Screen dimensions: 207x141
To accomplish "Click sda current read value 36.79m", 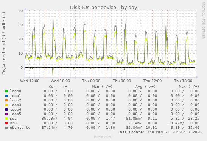I will coord(49,119).
